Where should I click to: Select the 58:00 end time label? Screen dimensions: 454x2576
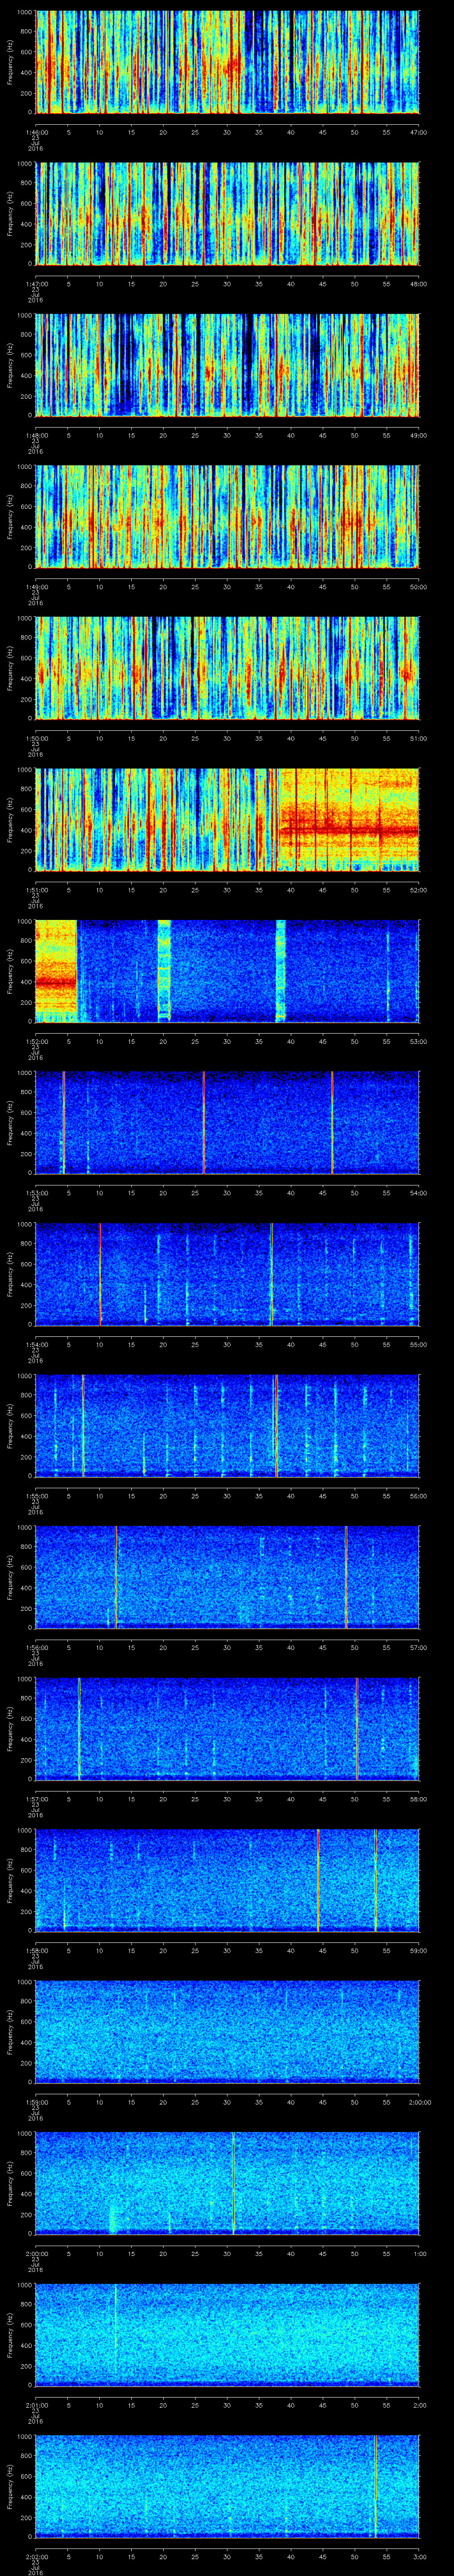coord(418,1798)
